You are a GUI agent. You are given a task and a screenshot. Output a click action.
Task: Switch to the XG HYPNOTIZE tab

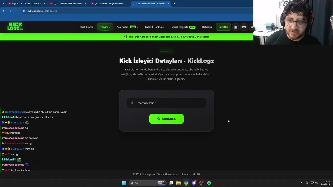68,4
